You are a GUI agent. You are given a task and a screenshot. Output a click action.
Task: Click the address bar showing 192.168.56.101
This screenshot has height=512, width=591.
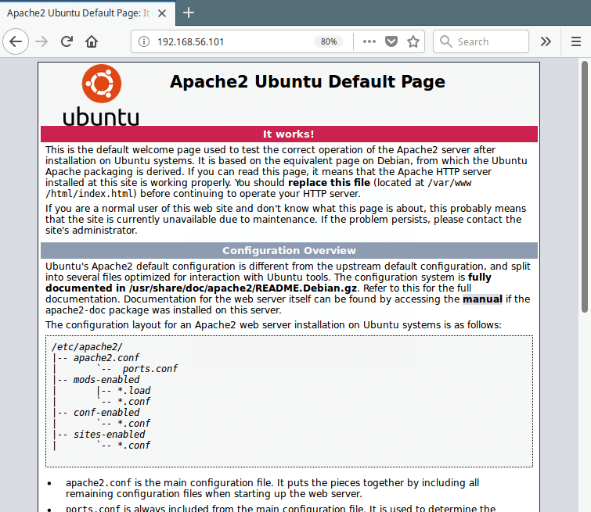click(227, 41)
